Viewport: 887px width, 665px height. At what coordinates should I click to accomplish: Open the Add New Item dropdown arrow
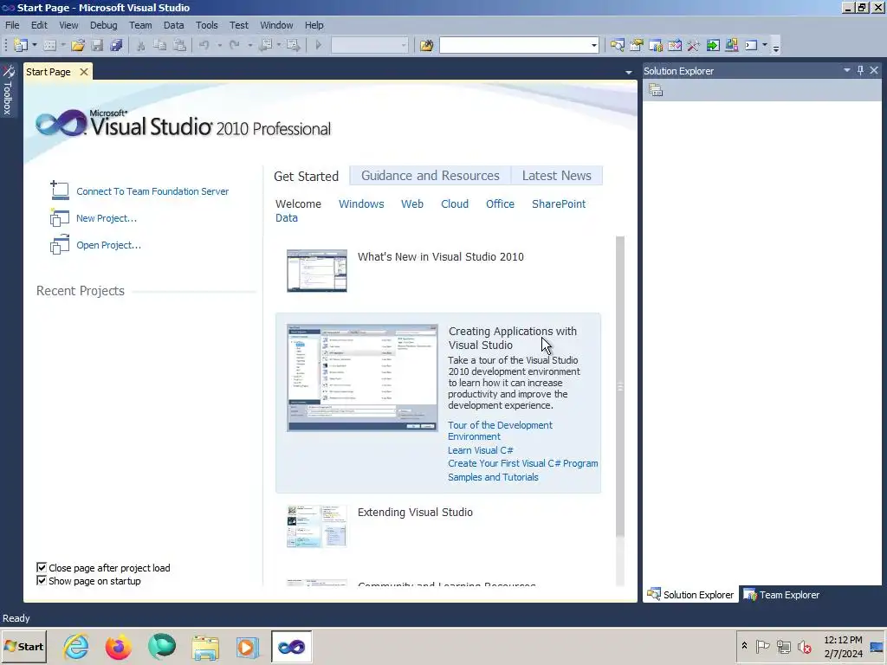[x=62, y=45]
